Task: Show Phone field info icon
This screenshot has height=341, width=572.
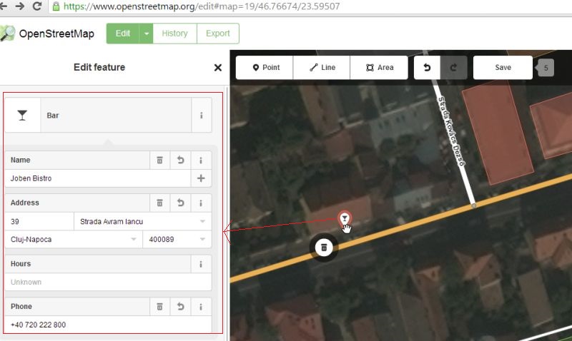Action: click(x=201, y=307)
